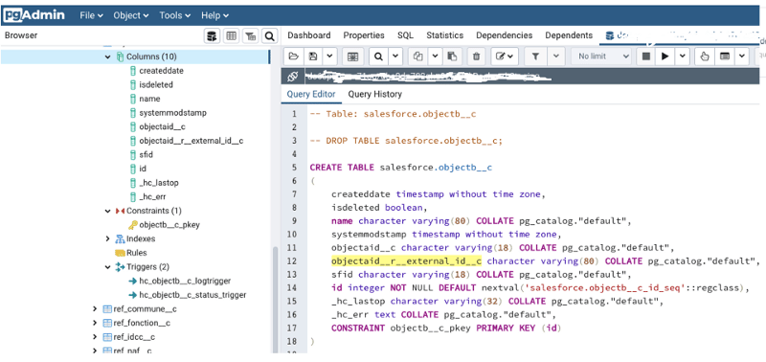Click the stop query square button
Screen dimensions: 766x362
click(645, 57)
